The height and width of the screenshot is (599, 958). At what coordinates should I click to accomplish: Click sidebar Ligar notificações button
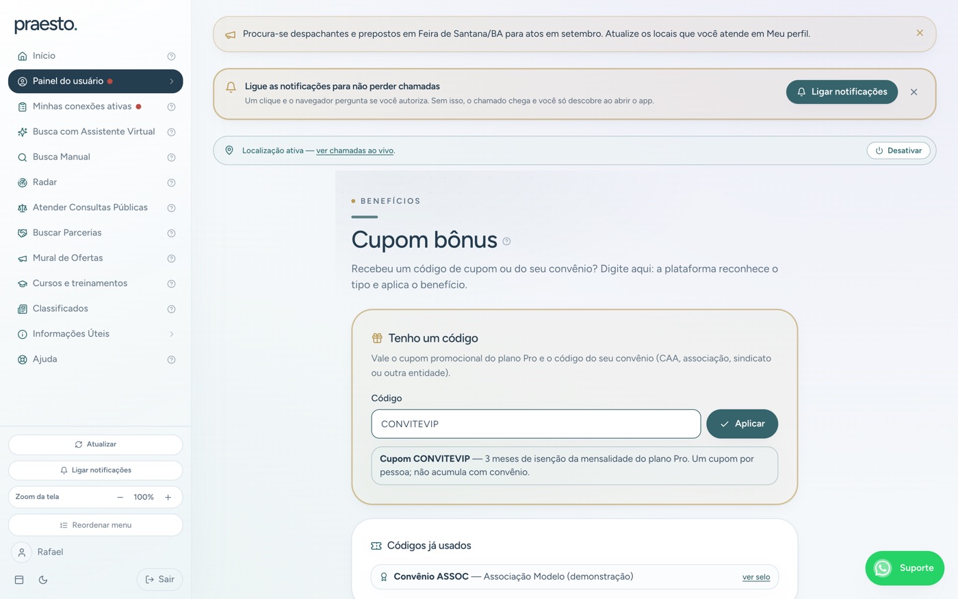[x=95, y=470]
